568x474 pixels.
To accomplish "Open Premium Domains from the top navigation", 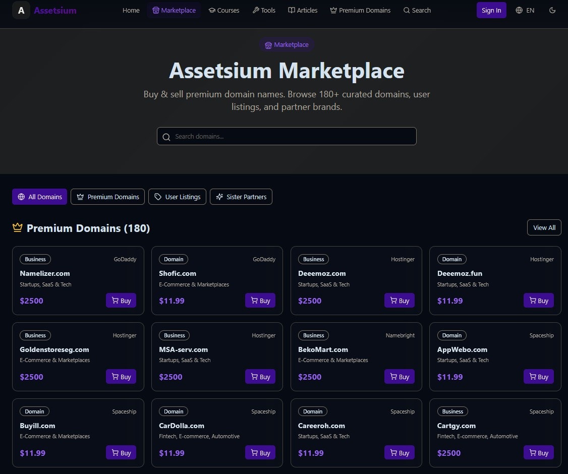I will click(x=360, y=10).
